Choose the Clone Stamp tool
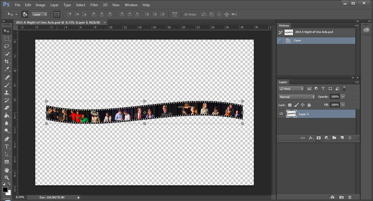Image resolution: width=373 pixels, height=201 pixels. coord(7,92)
